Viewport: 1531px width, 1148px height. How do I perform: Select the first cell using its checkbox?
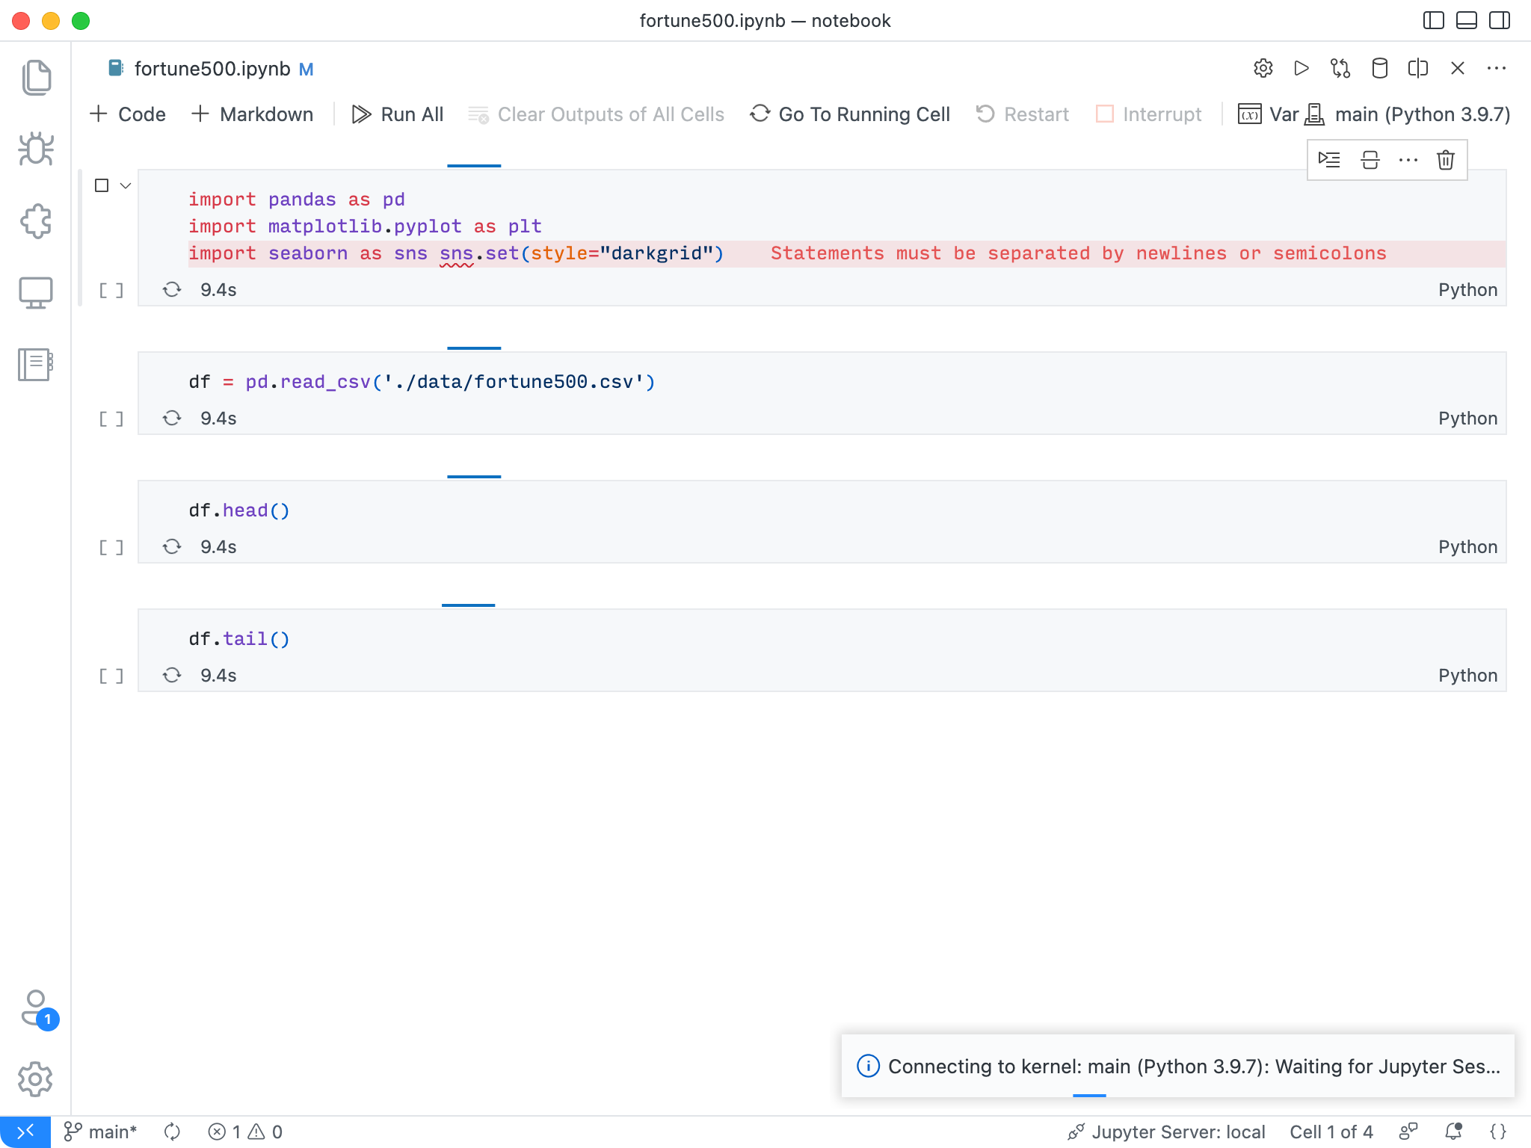(102, 185)
